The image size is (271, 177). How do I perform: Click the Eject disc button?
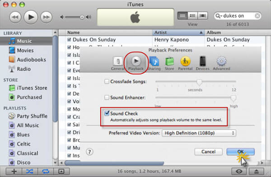257,172
